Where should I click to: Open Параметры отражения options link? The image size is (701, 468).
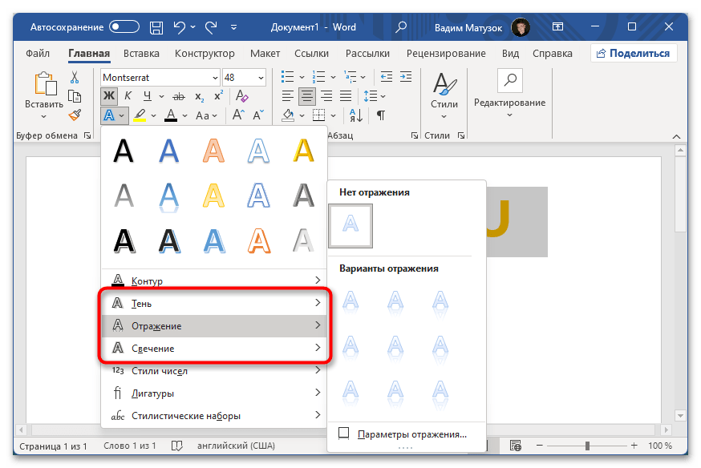coord(411,434)
